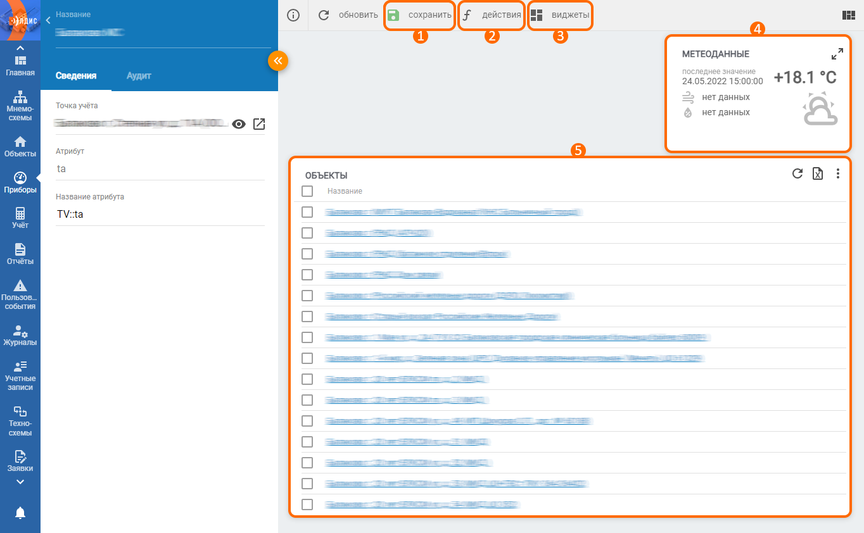Screen dimensions: 864x533
Task: Go back using arrow beside Название
Action: tap(48, 21)
